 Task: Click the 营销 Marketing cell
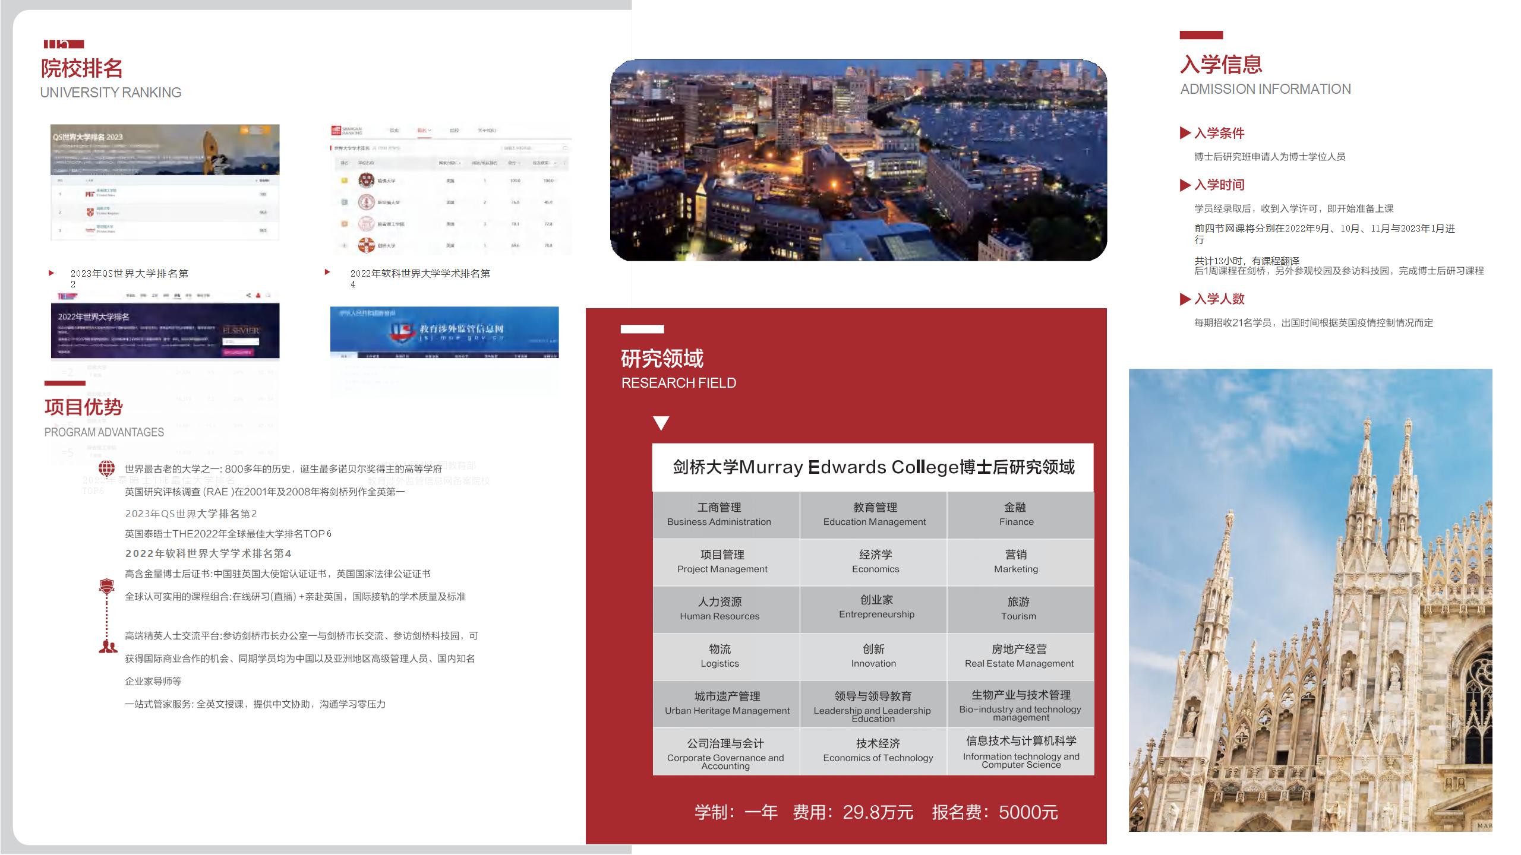click(1020, 562)
